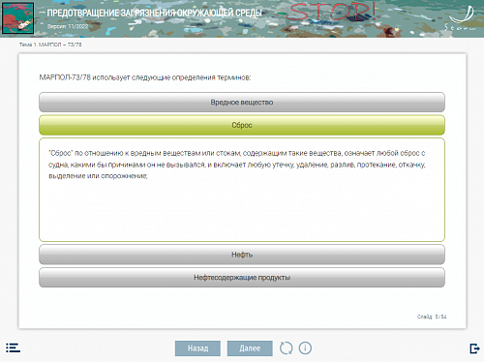Image resolution: width=484 pixels, height=362 pixels.
Task: Open the information circle icon
Action: [x=305, y=348]
